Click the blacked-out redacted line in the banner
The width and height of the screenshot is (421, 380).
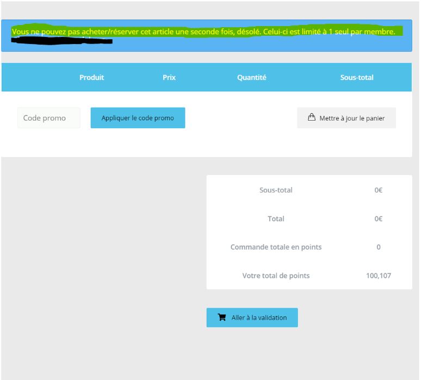(61, 41)
